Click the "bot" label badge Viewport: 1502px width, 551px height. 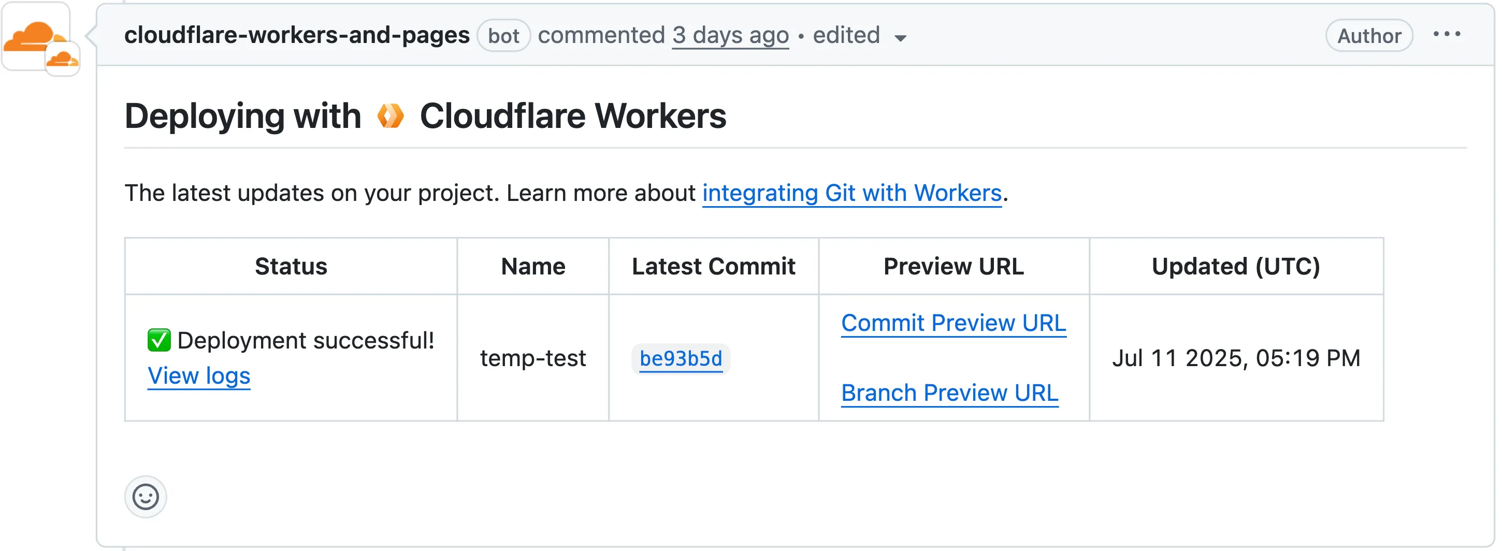tap(503, 36)
